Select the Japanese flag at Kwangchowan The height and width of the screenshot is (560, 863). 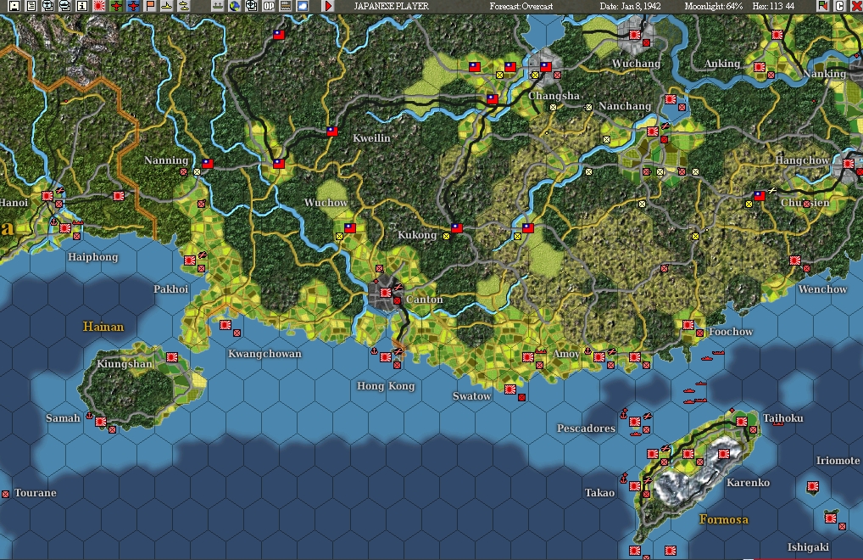[x=225, y=325]
